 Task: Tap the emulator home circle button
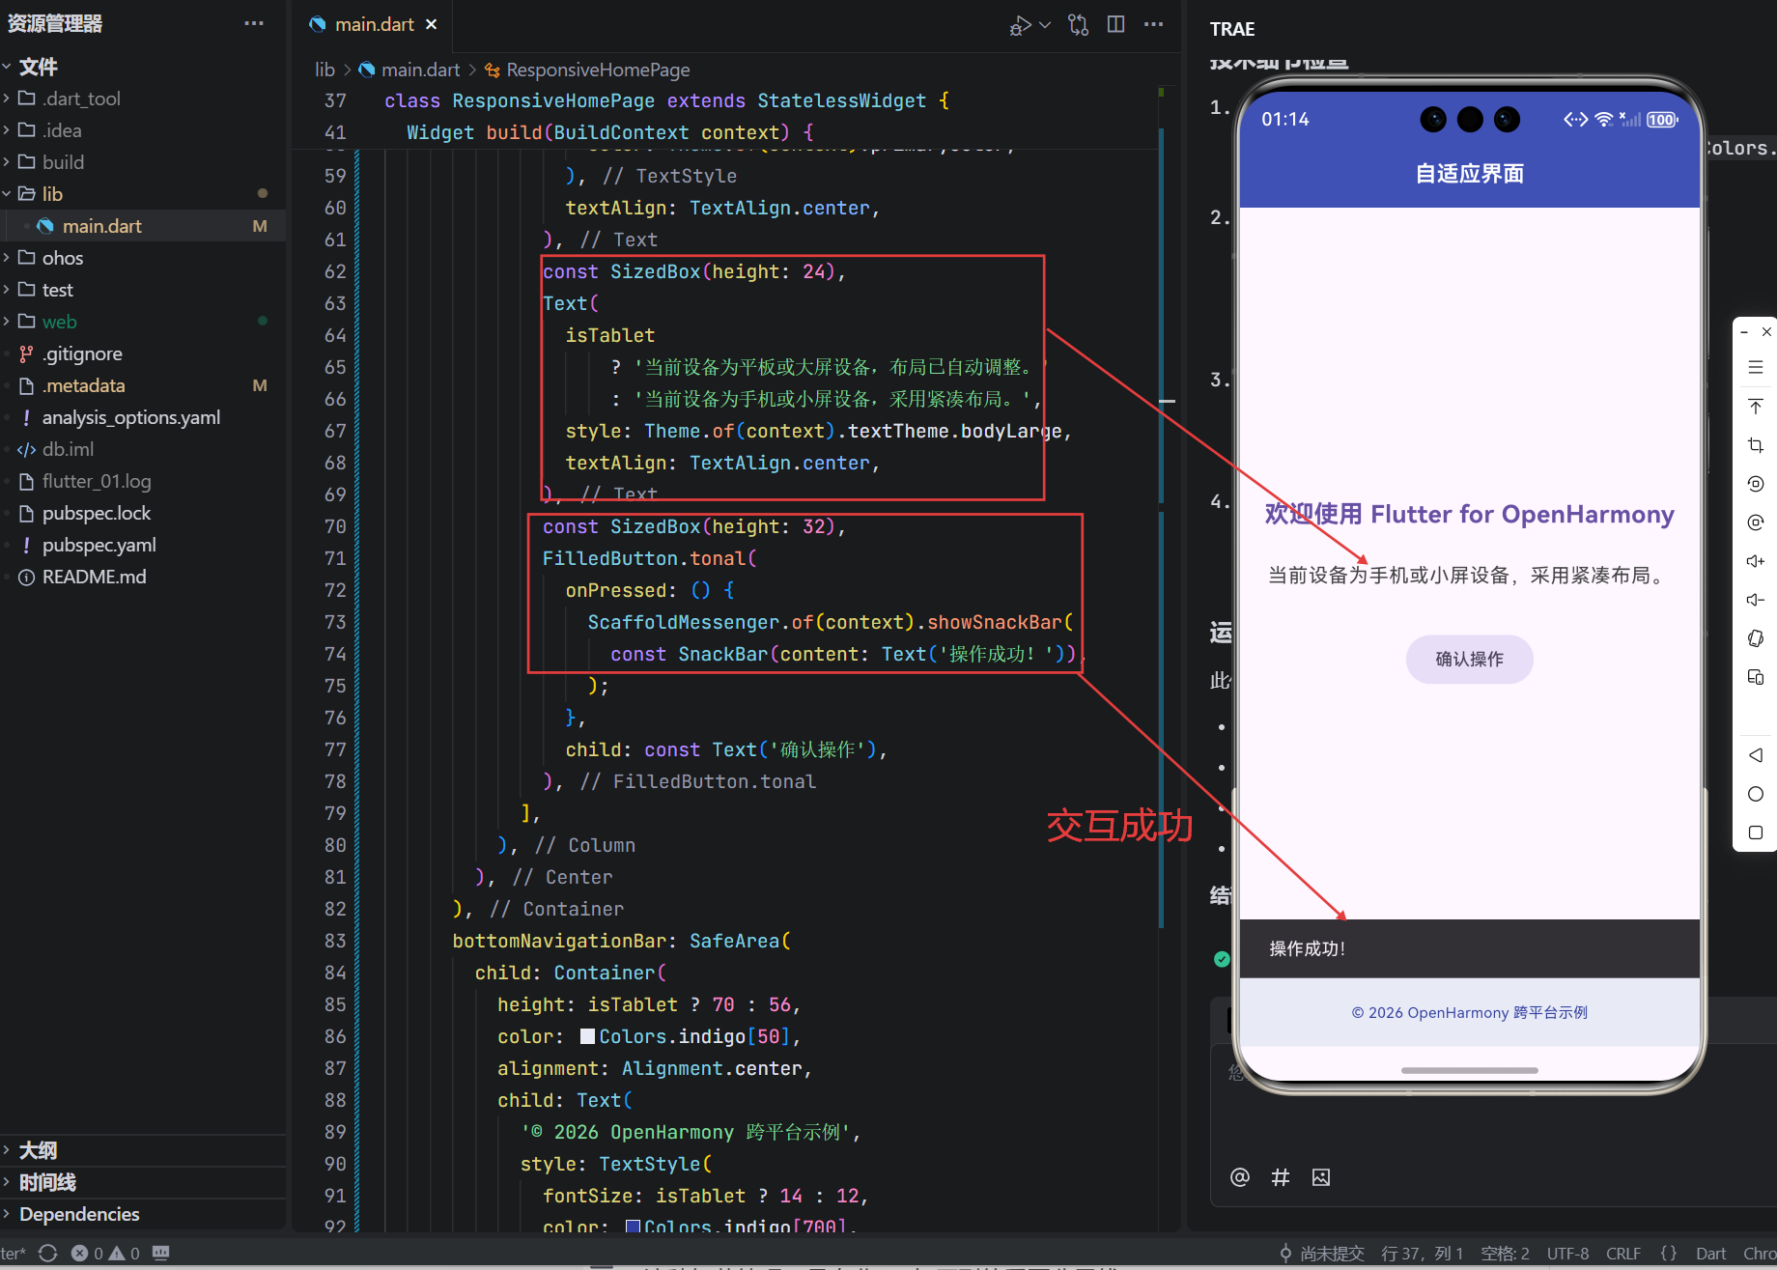click(x=1756, y=794)
